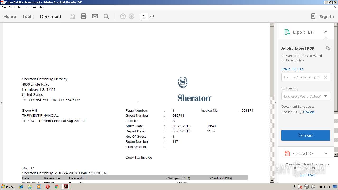The height and width of the screenshot is (190, 338).
Task: Click the page number input field
Action: tap(144, 16)
